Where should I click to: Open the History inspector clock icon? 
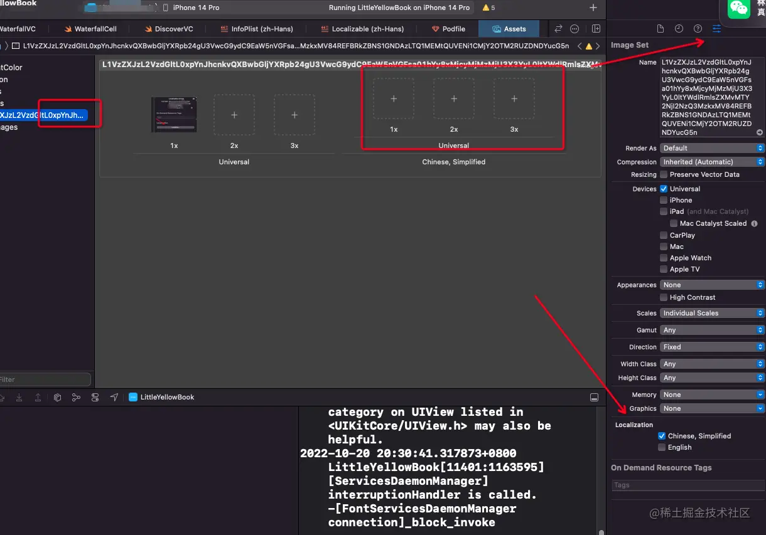(679, 29)
